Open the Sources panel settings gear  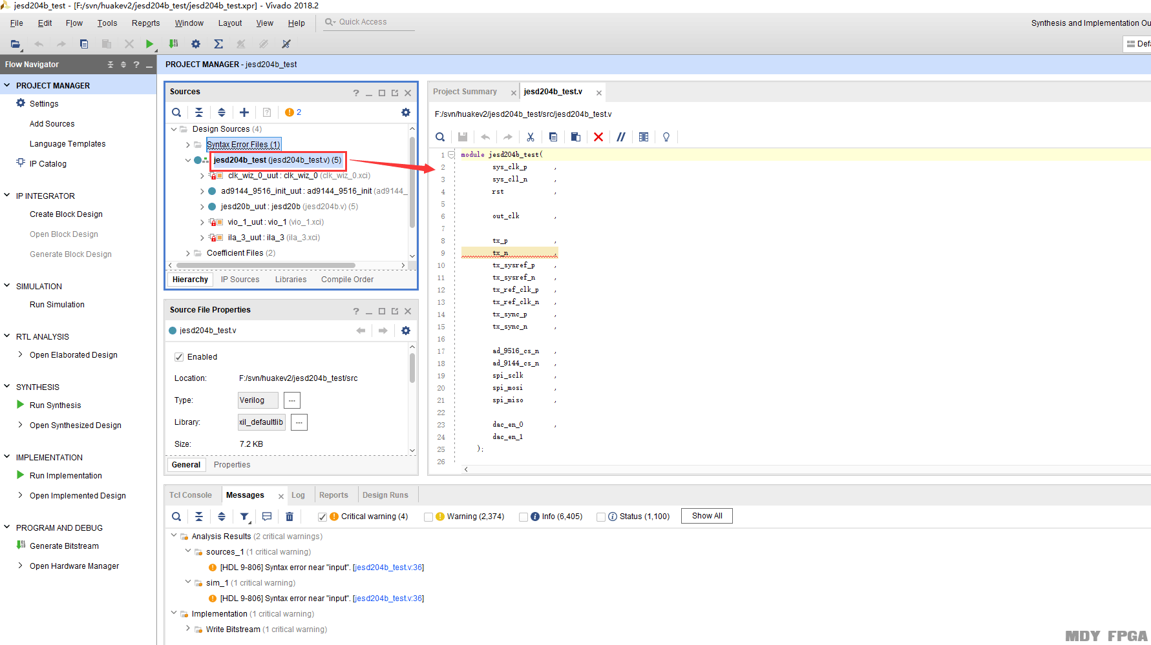tap(406, 112)
